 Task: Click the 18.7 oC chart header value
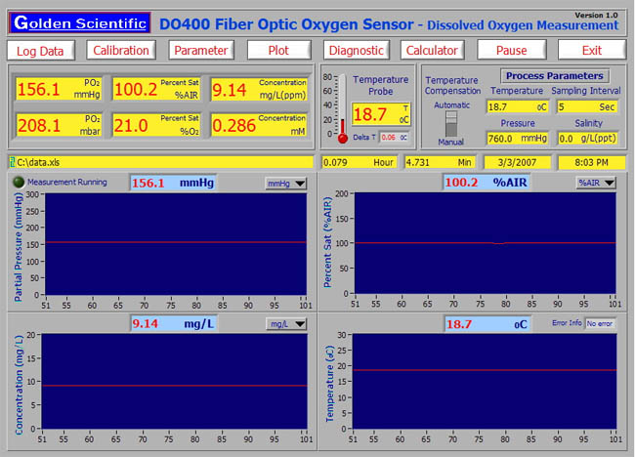(x=487, y=324)
